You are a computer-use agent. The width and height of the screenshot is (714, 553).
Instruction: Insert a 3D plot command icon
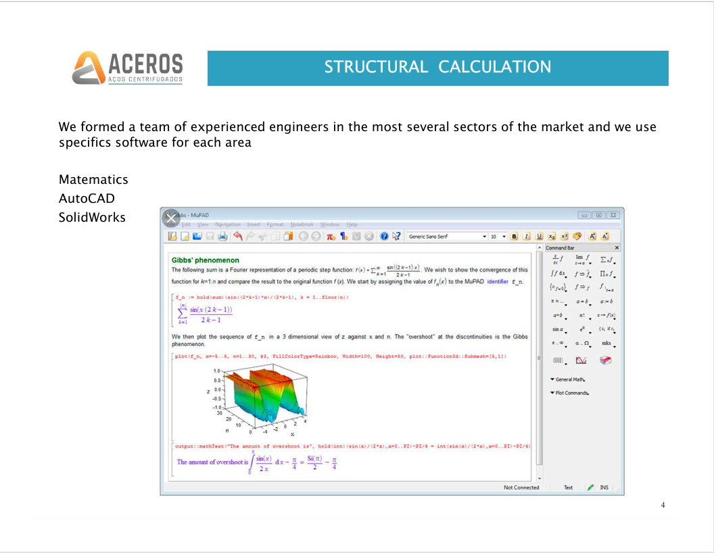click(605, 360)
